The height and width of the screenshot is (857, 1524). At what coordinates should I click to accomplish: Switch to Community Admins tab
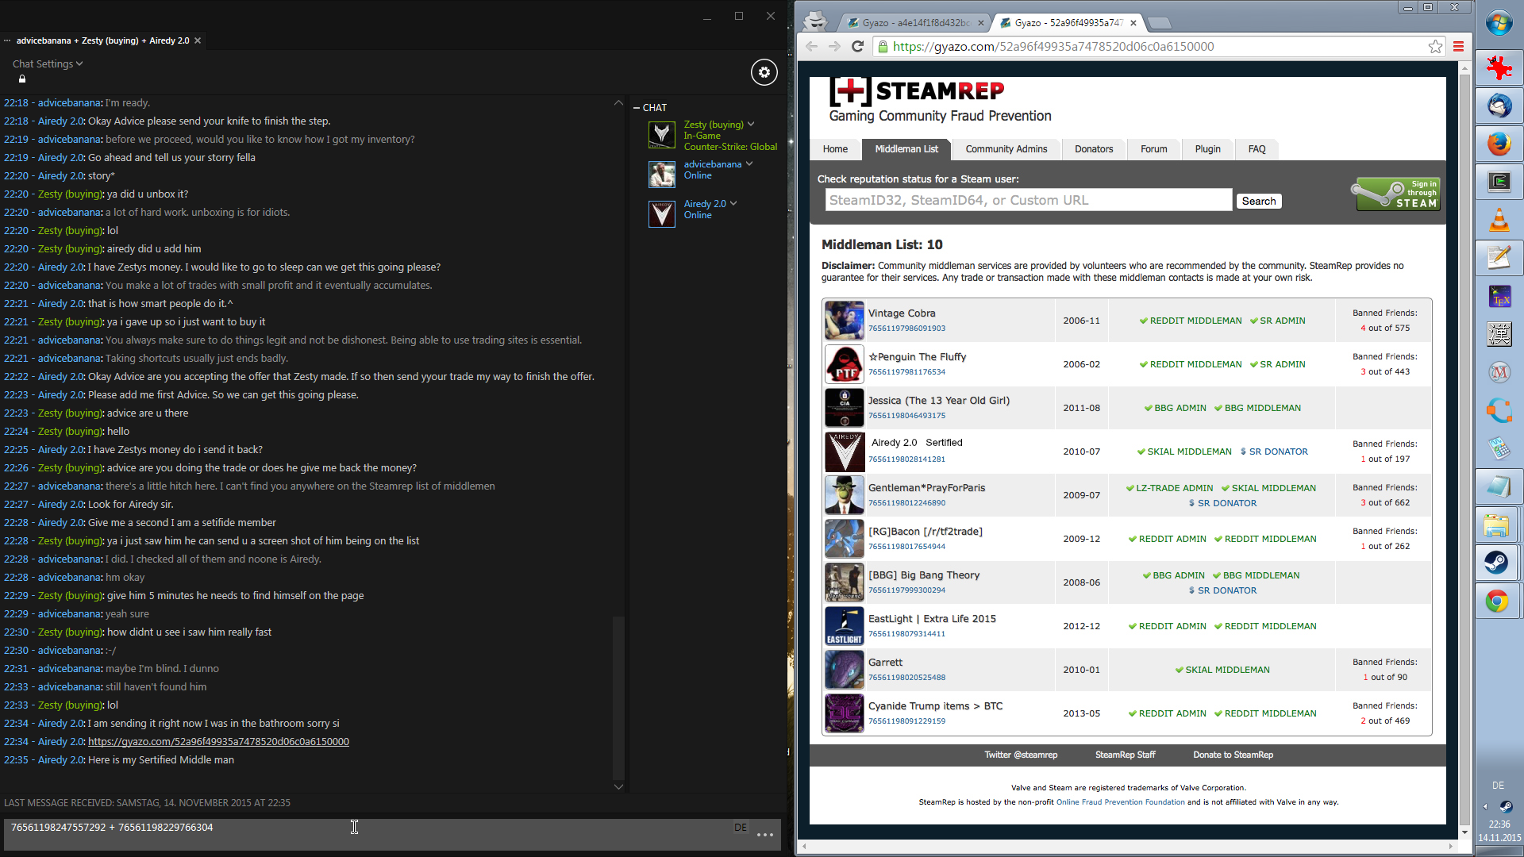pos(1006,149)
